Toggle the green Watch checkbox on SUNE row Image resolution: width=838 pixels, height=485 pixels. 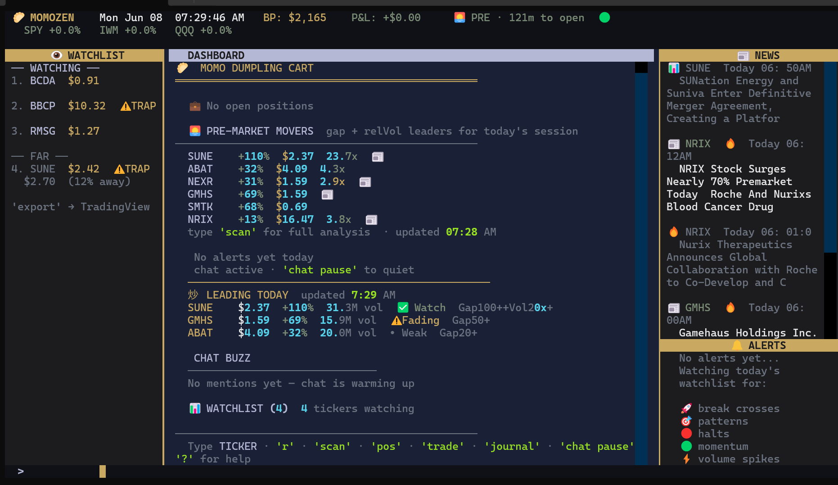tap(403, 308)
